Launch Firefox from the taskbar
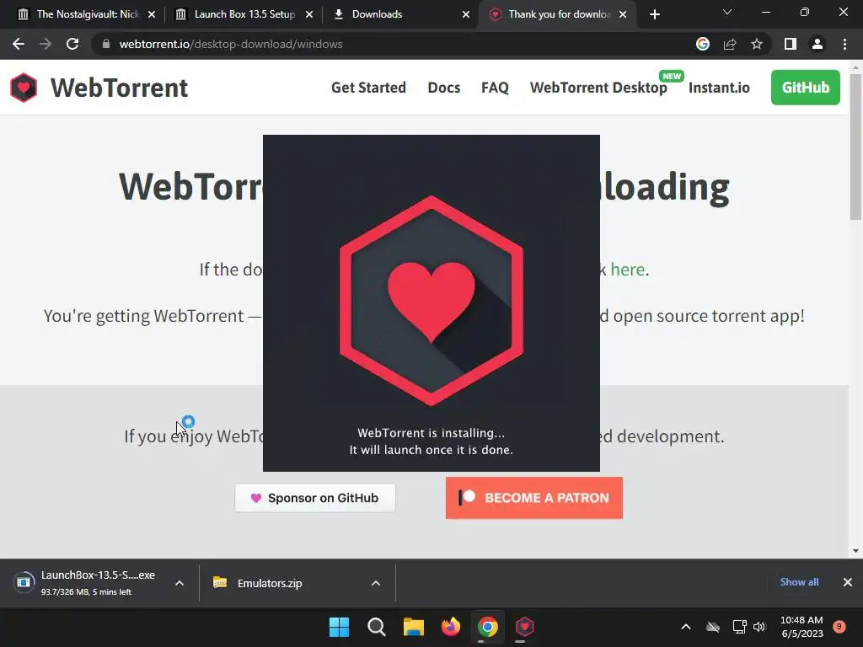 pos(451,627)
